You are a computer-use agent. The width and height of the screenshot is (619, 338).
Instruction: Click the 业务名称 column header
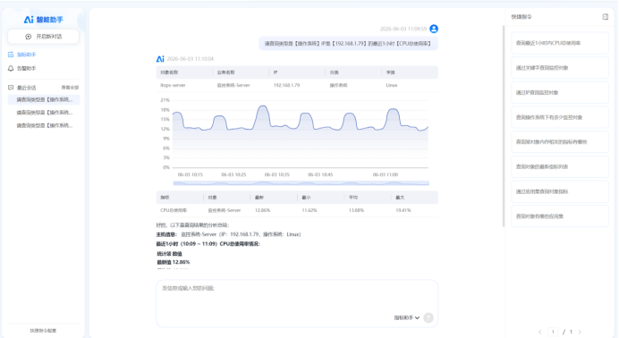click(225, 72)
